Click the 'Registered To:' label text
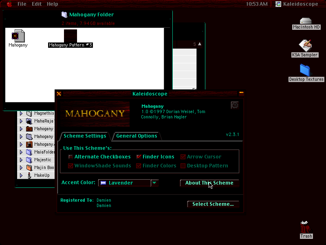This screenshot has width=326, height=245. pyautogui.click(x=77, y=200)
